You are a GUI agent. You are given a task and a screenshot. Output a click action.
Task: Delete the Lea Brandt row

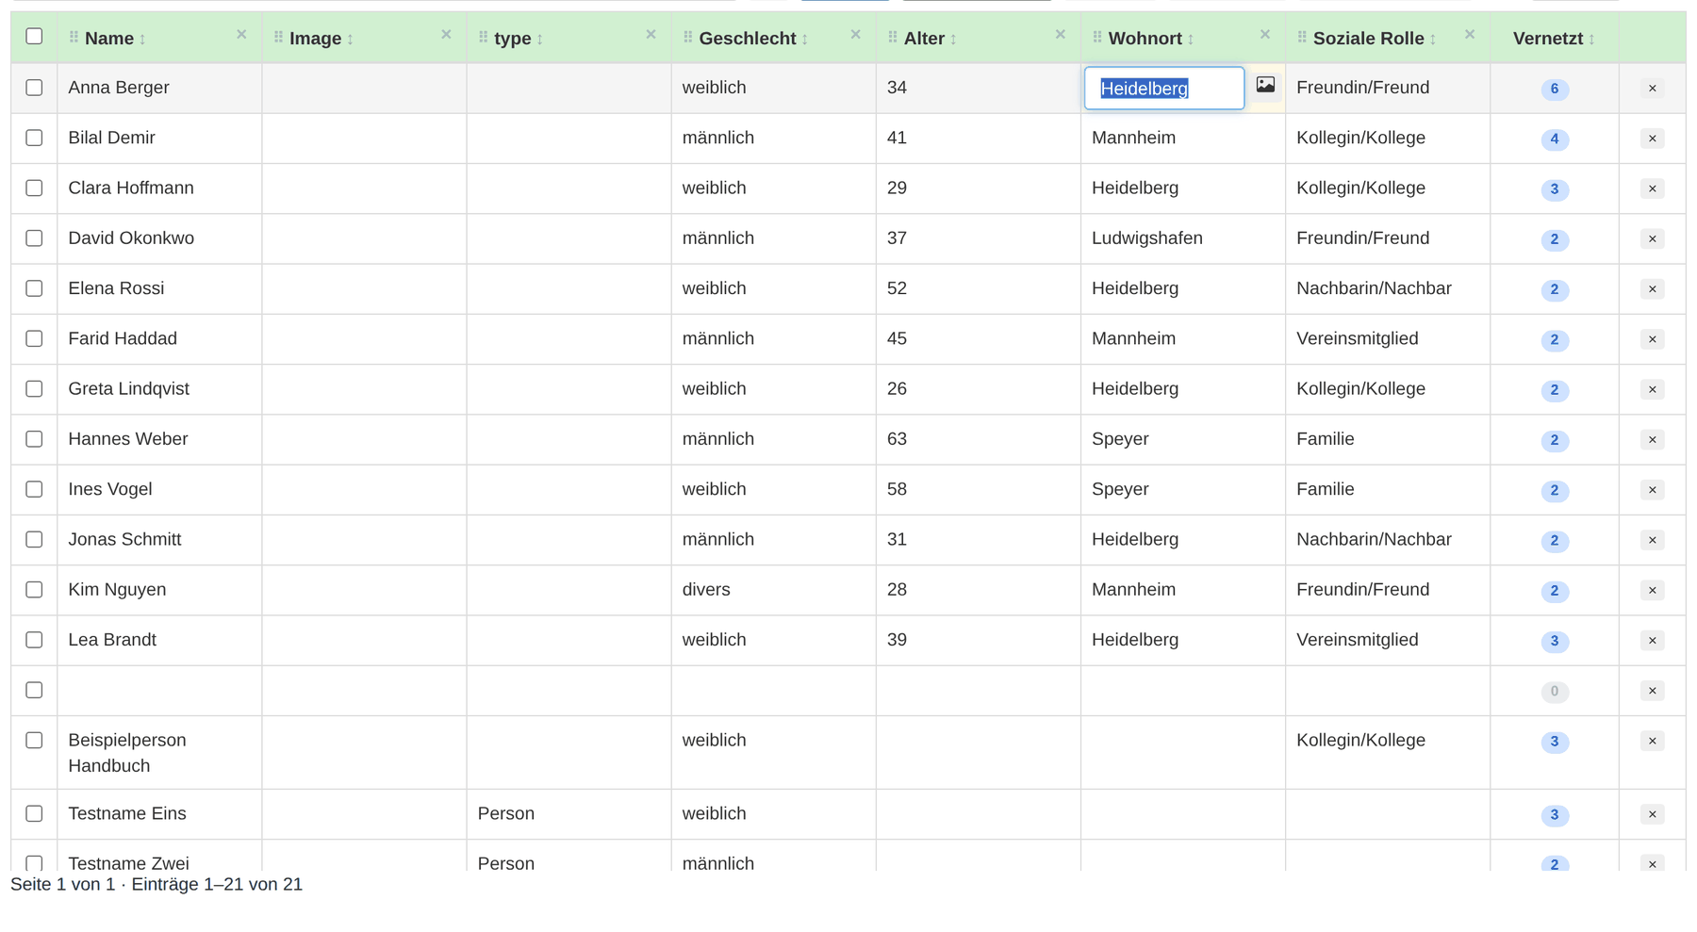click(1652, 641)
